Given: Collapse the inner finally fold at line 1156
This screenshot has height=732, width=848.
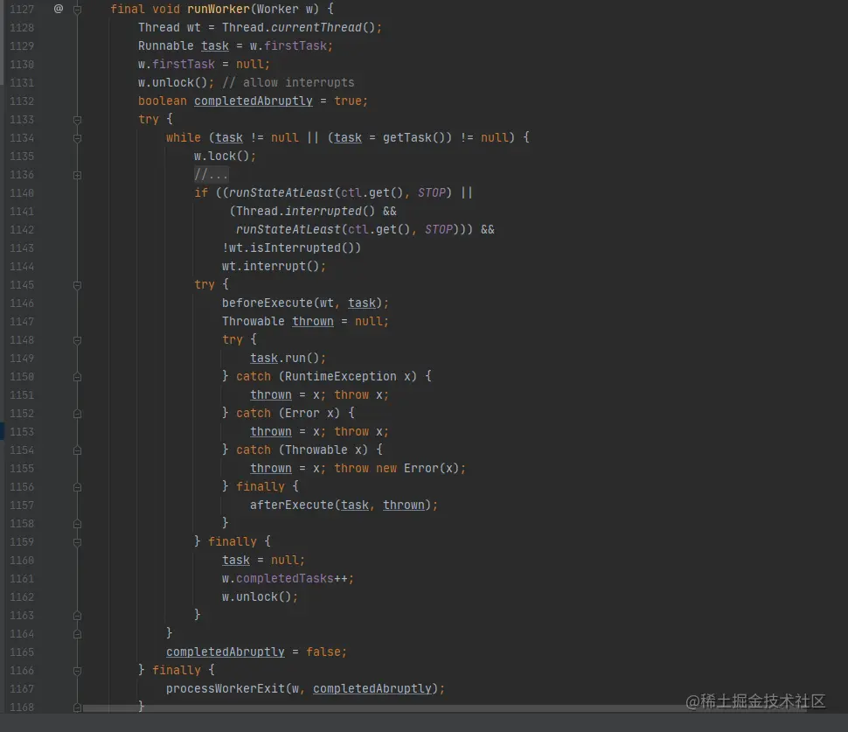Looking at the screenshot, I should (x=77, y=487).
